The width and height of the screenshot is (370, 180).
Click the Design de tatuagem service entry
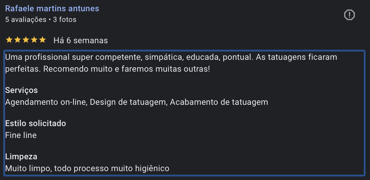pyautogui.click(x=127, y=102)
